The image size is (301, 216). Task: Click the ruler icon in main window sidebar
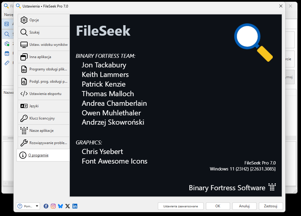(7, 63)
